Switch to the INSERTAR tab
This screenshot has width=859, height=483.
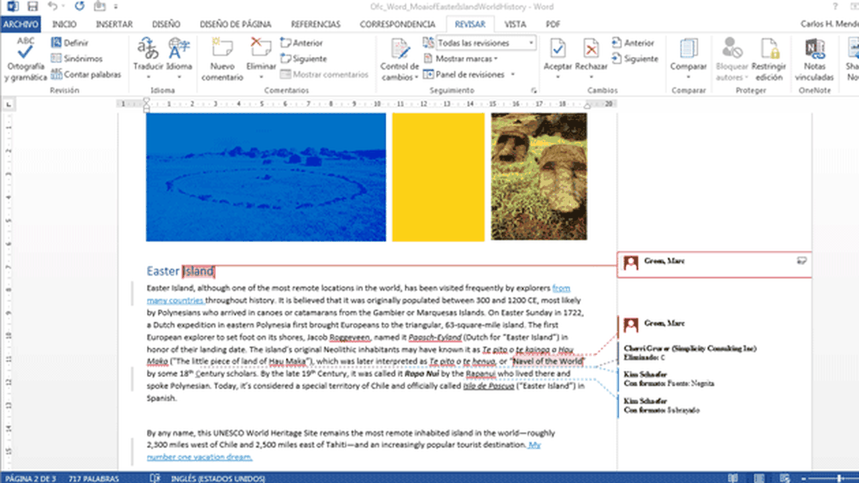[114, 24]
